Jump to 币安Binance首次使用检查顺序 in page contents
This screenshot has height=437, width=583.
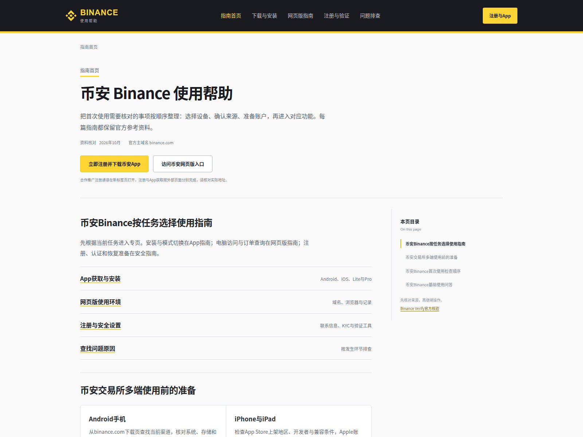coord(433,271)
